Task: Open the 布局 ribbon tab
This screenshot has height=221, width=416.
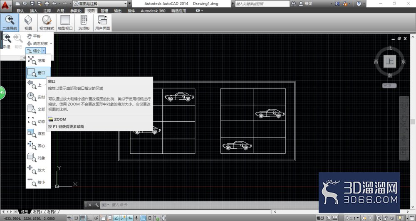Action: [x=60, y=11]
